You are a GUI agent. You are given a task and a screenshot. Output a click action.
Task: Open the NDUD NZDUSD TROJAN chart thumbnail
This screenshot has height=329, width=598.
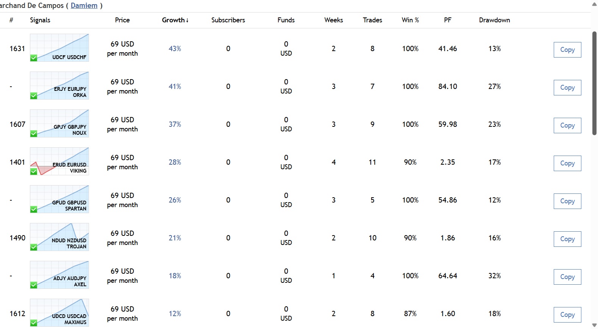click(x=59, y=237)
